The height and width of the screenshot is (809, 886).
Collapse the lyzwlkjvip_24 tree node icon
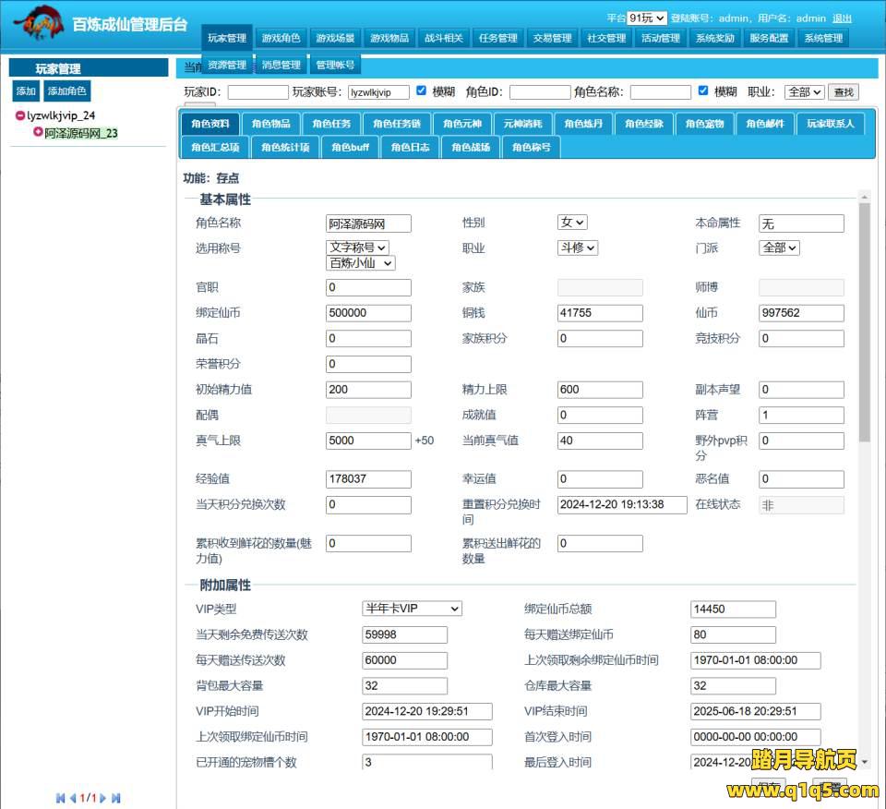(20, 115)
